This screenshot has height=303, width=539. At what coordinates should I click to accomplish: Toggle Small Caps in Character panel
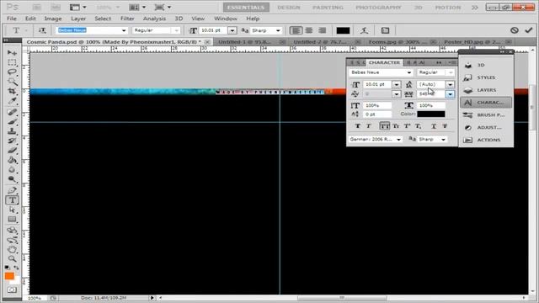396,126
